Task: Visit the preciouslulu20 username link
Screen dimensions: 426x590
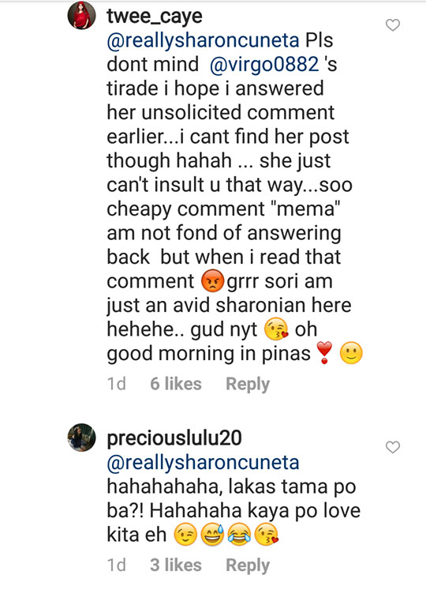Action: 174,438
